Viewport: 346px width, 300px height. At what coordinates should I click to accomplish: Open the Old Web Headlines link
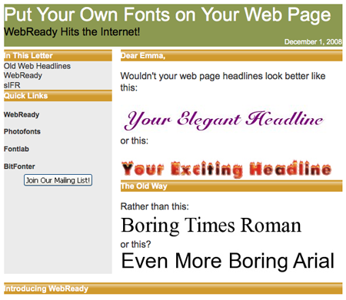click(37, 66)
